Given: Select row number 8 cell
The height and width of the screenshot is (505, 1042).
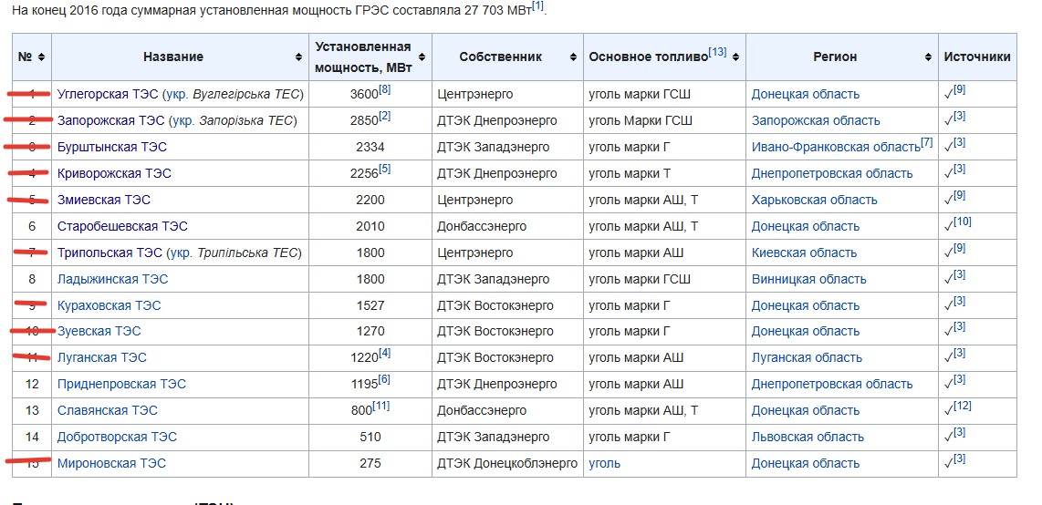Looking at the screenshot, I should [32, 279].
